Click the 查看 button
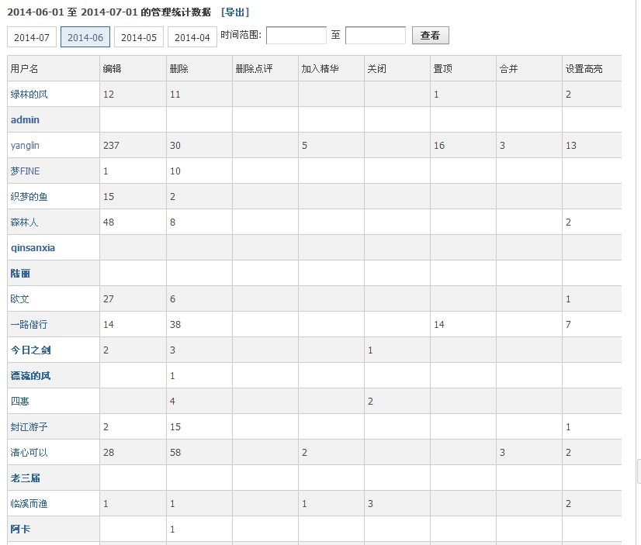 click(x=431, y=35)
